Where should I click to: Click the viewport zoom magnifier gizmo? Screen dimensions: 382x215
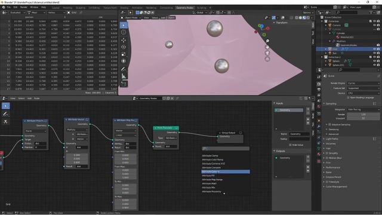pos(267,41)
